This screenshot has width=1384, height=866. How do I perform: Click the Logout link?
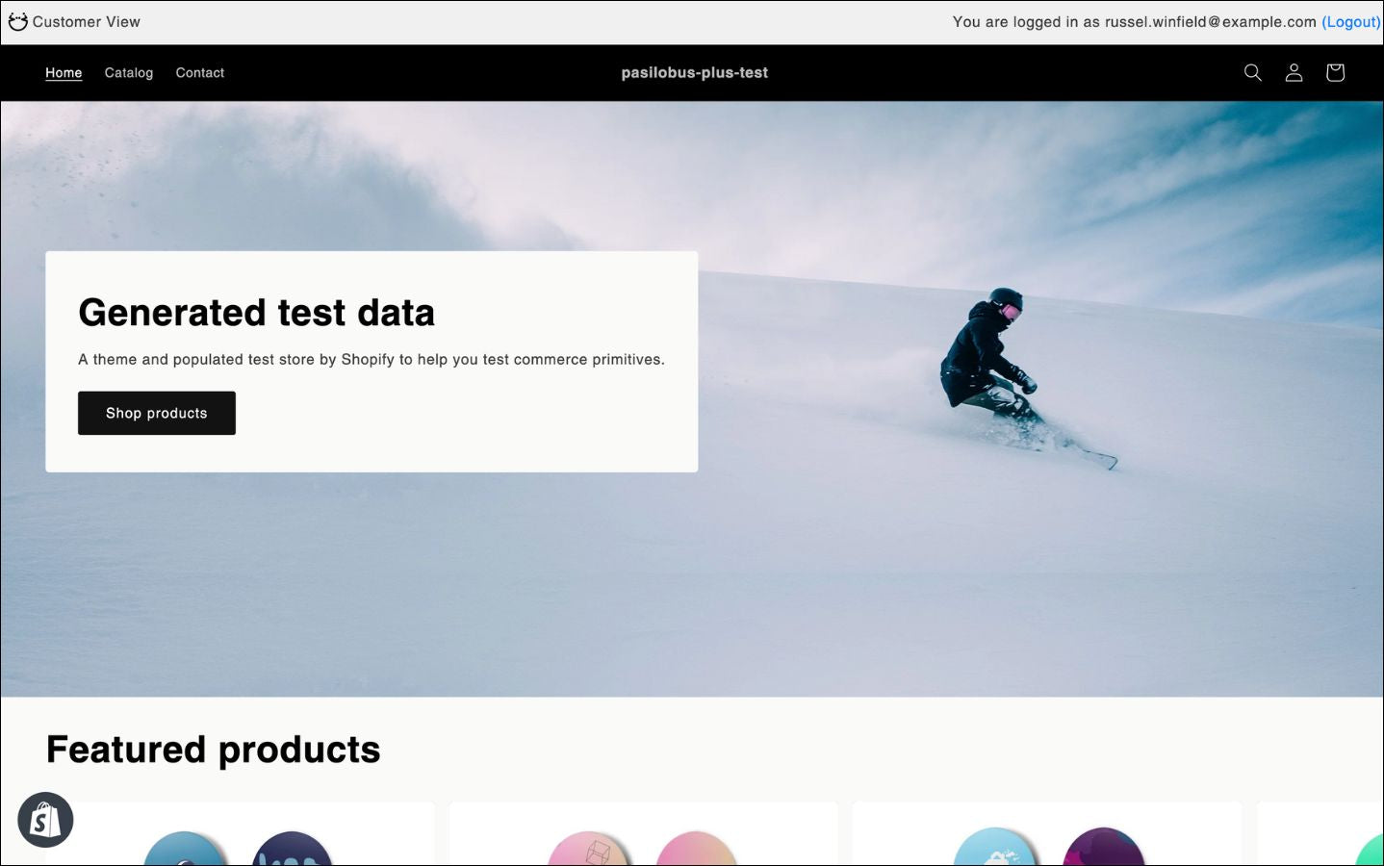tap(1350, 21)
